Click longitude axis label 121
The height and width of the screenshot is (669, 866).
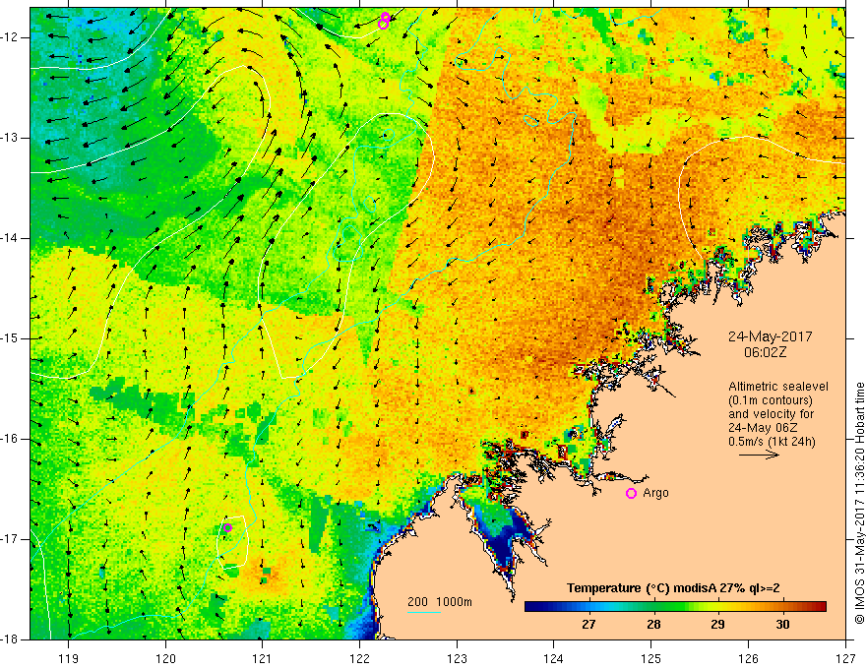coord(263,658)
